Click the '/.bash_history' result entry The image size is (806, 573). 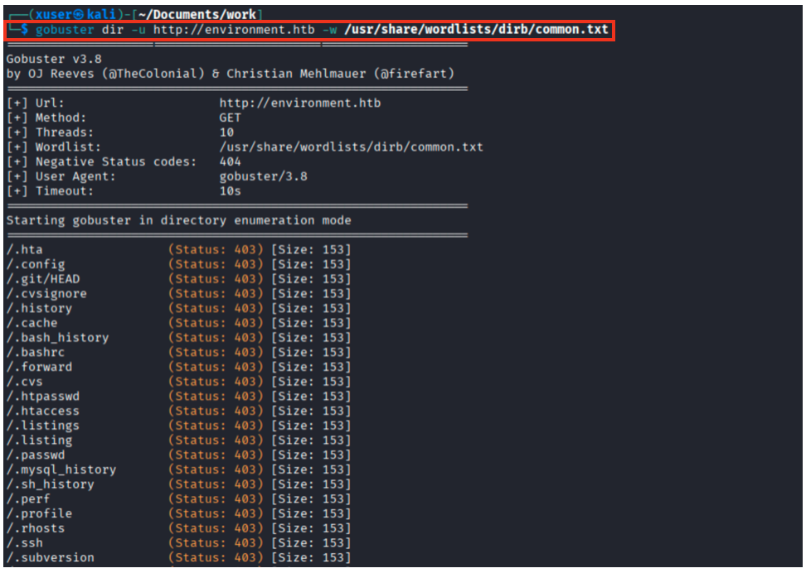(x=57, y=338)
